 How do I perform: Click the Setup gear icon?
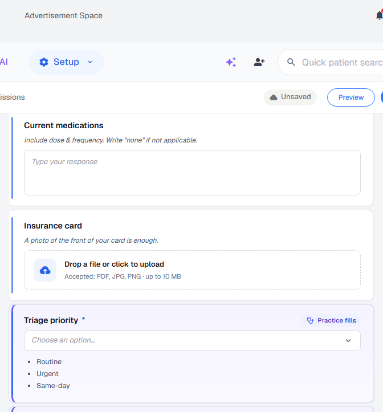tap(44, 62)
